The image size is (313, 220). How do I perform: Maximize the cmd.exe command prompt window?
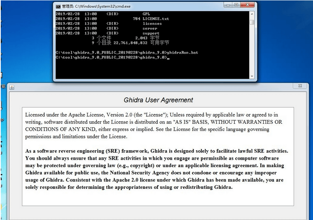point(236,5)
